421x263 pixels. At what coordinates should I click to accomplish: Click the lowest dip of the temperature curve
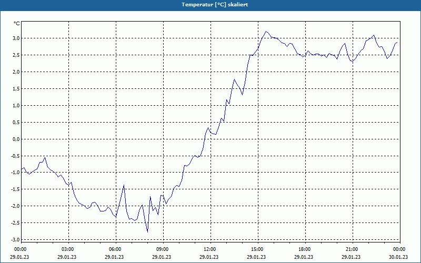(x=148, y=232)
